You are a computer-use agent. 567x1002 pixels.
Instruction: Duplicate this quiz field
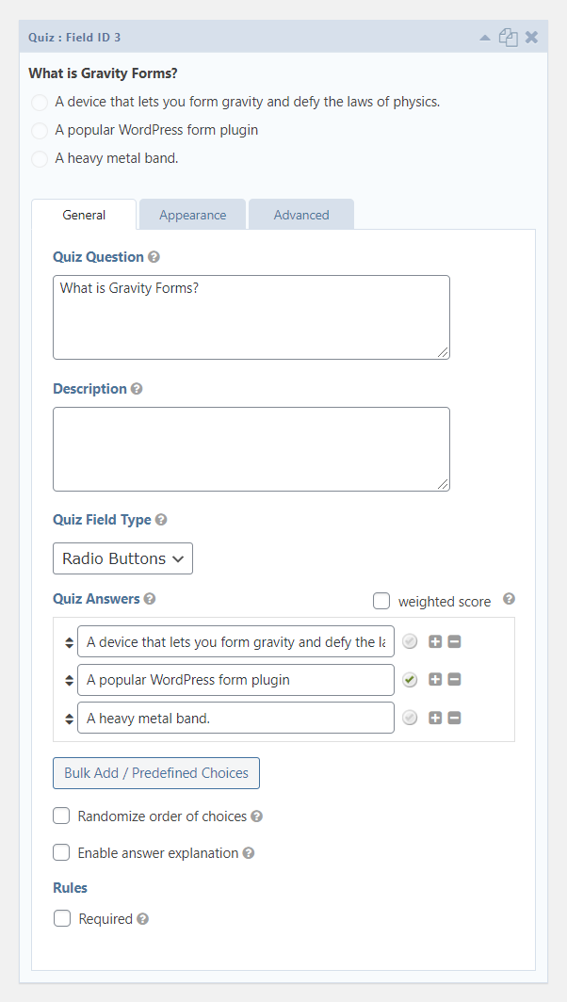(x=509, y=37)
